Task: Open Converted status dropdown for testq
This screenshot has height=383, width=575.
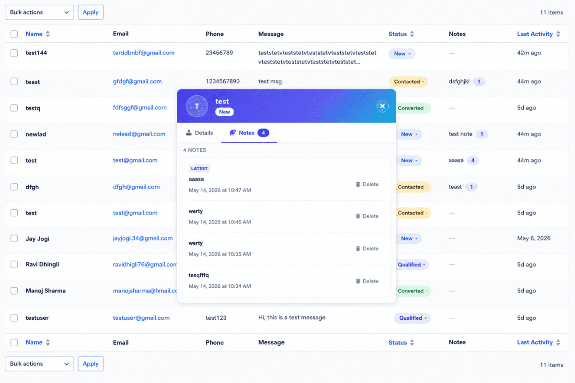Action: click(x=413, y=108)
